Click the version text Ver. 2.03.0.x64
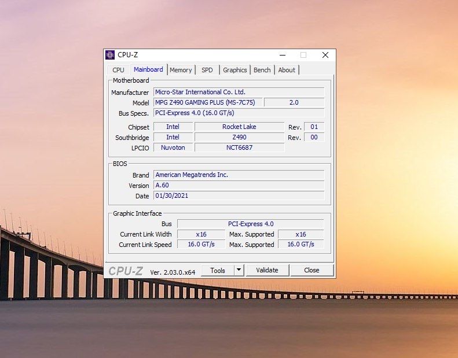The image size is (458, 358). point(173,272)
